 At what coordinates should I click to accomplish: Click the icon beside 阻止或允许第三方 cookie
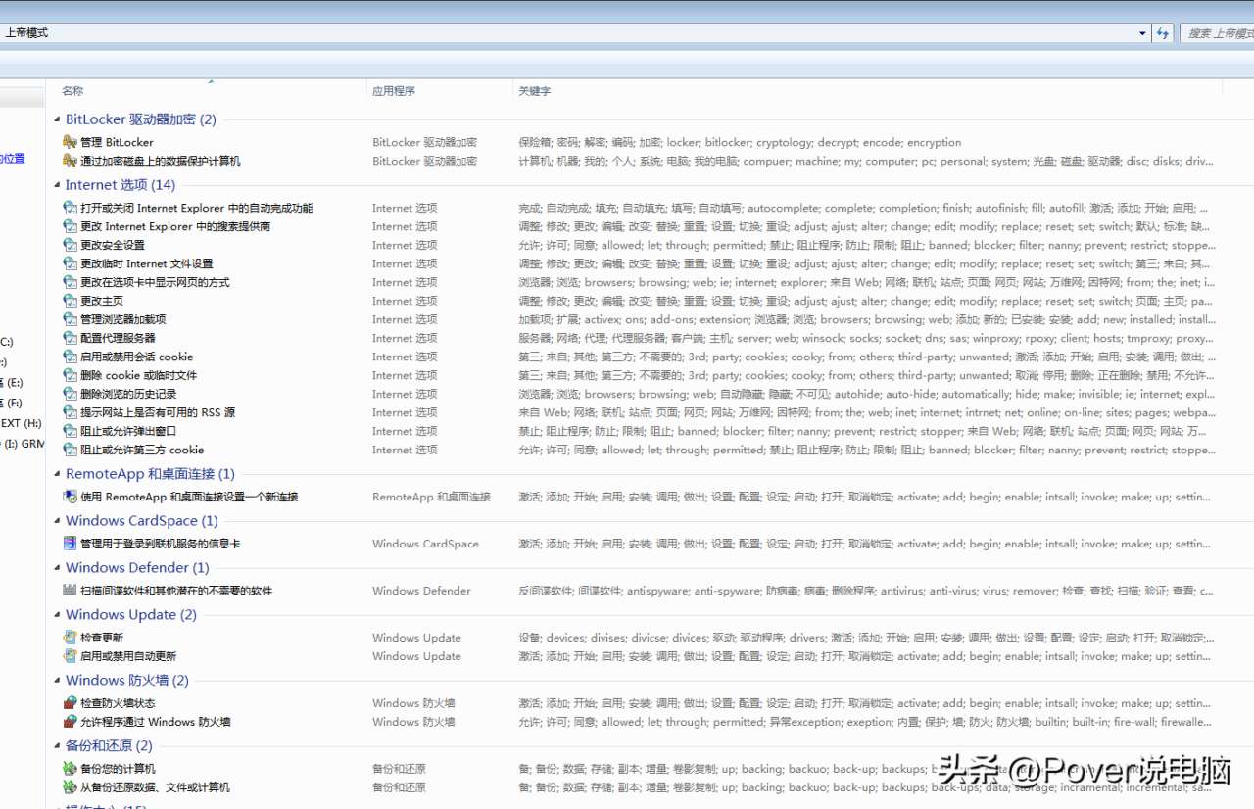(70, 450)
